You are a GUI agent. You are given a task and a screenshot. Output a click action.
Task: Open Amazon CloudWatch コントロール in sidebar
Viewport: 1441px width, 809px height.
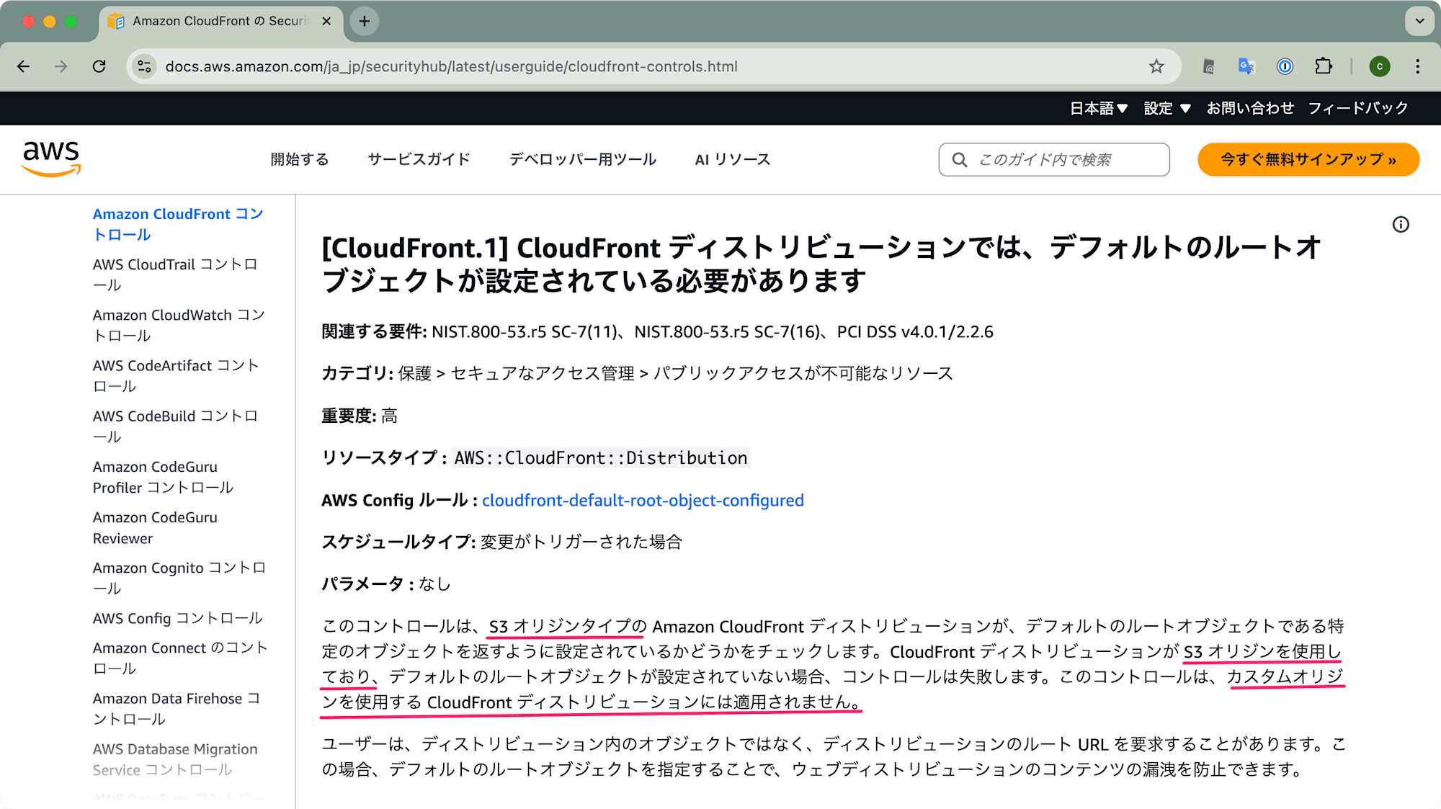(x=179, y=325)
